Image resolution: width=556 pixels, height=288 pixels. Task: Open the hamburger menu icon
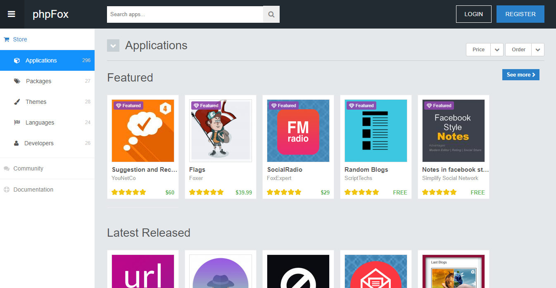click(x=12, y=14)
